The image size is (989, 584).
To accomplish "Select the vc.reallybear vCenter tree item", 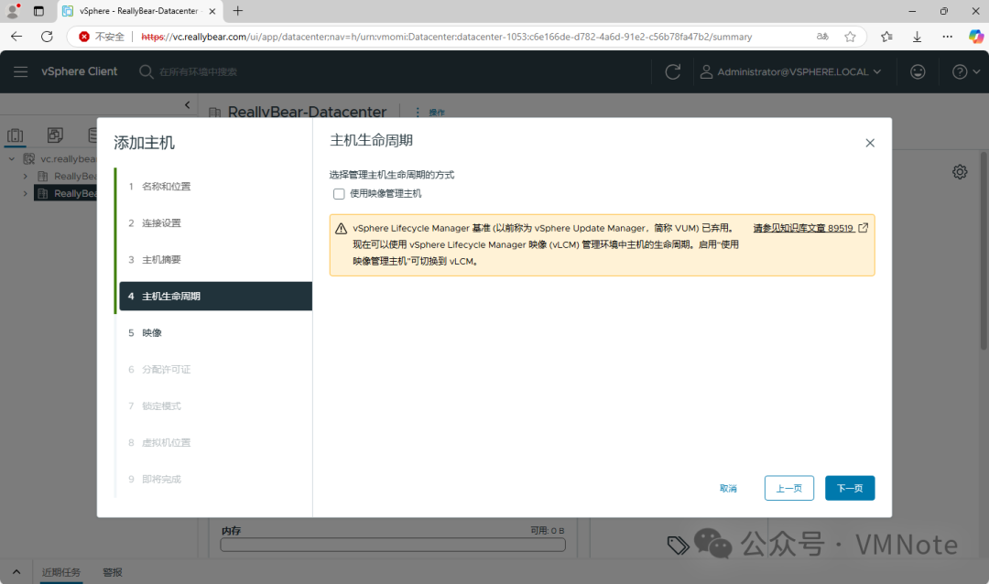I will pos(60,159).
